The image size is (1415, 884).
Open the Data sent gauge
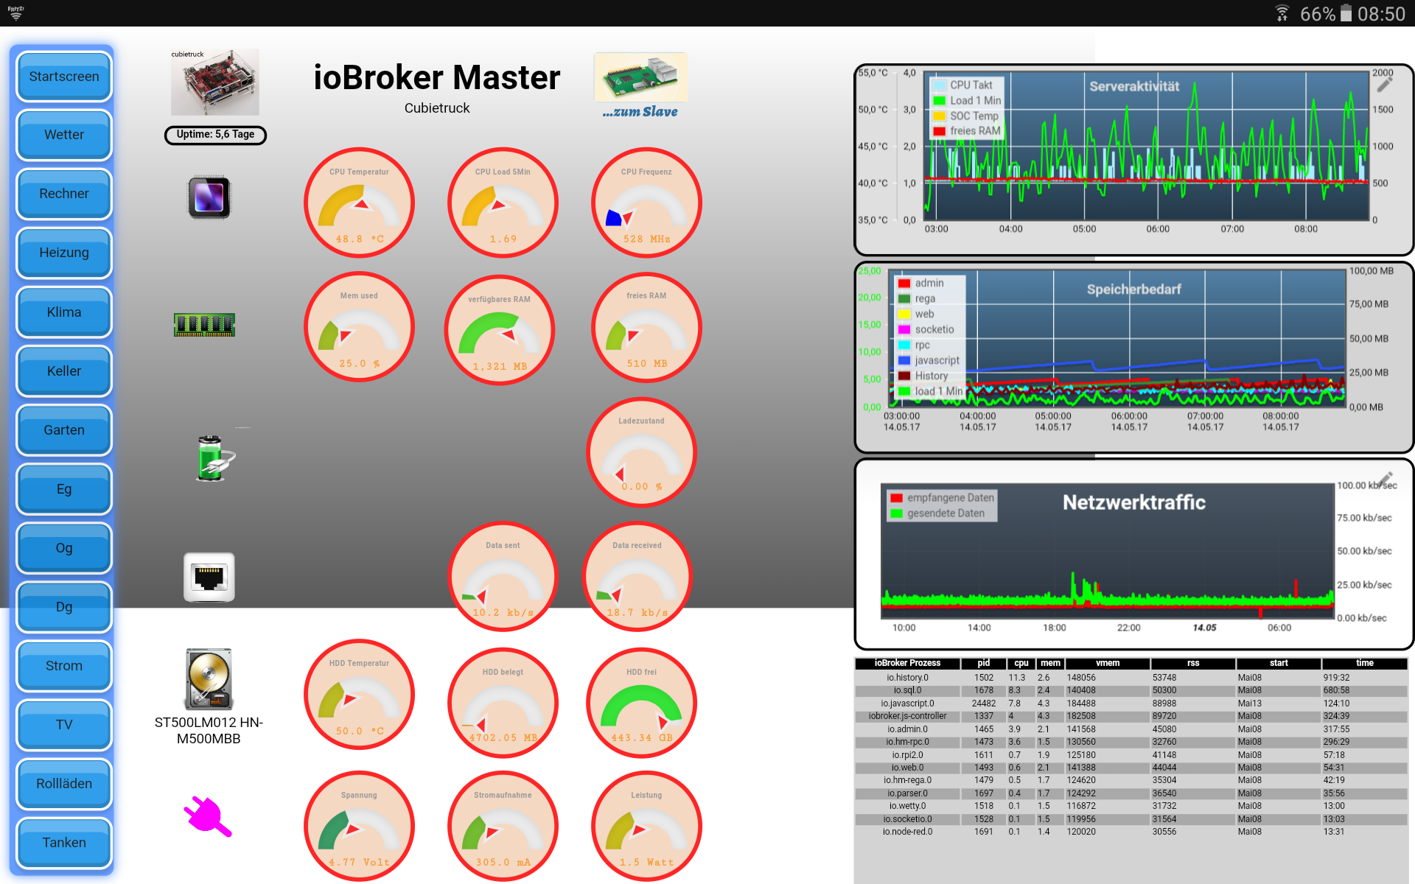point(503,577)
